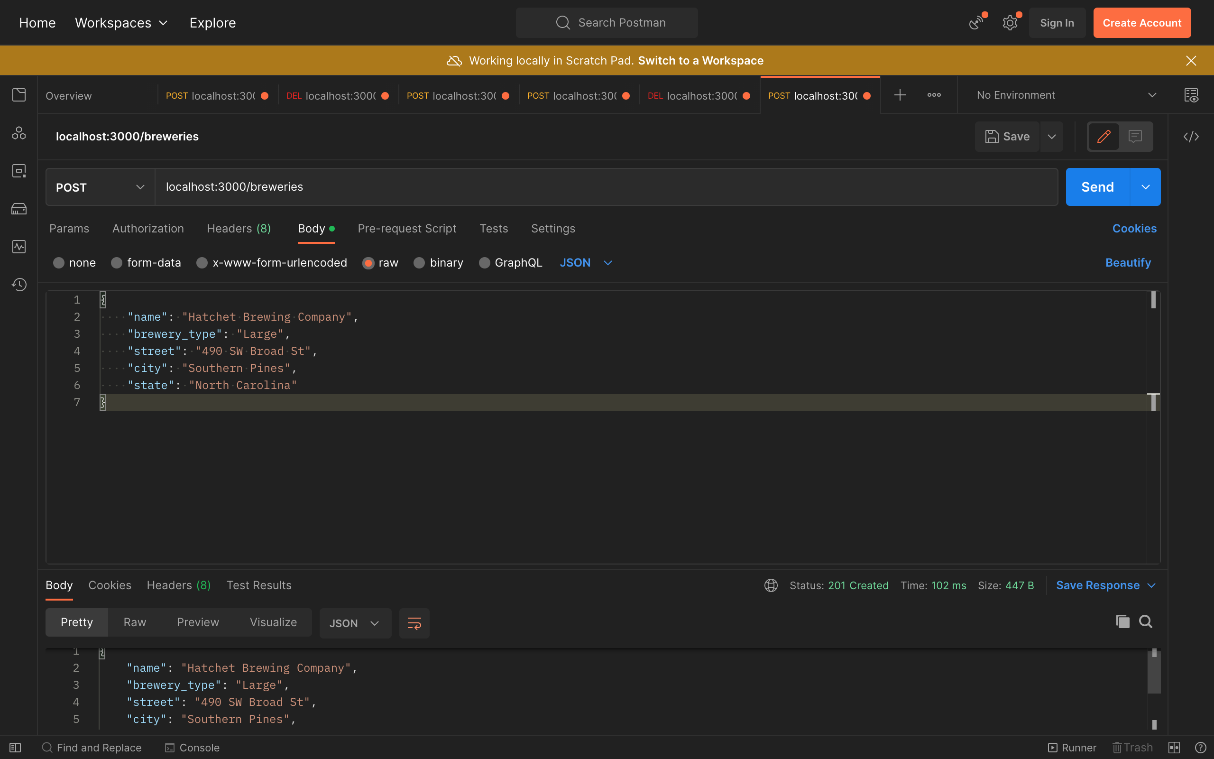The height and width of the screenshot is (759, 1214).
Task: Open the Monitors sidebar icon
Action: 19,247
